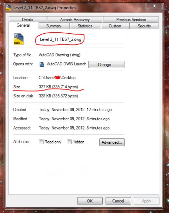The height and width of the screenshot is (213, 169).
Task: Enable the Read-only checkbox
Action: (x=41, y=142)
